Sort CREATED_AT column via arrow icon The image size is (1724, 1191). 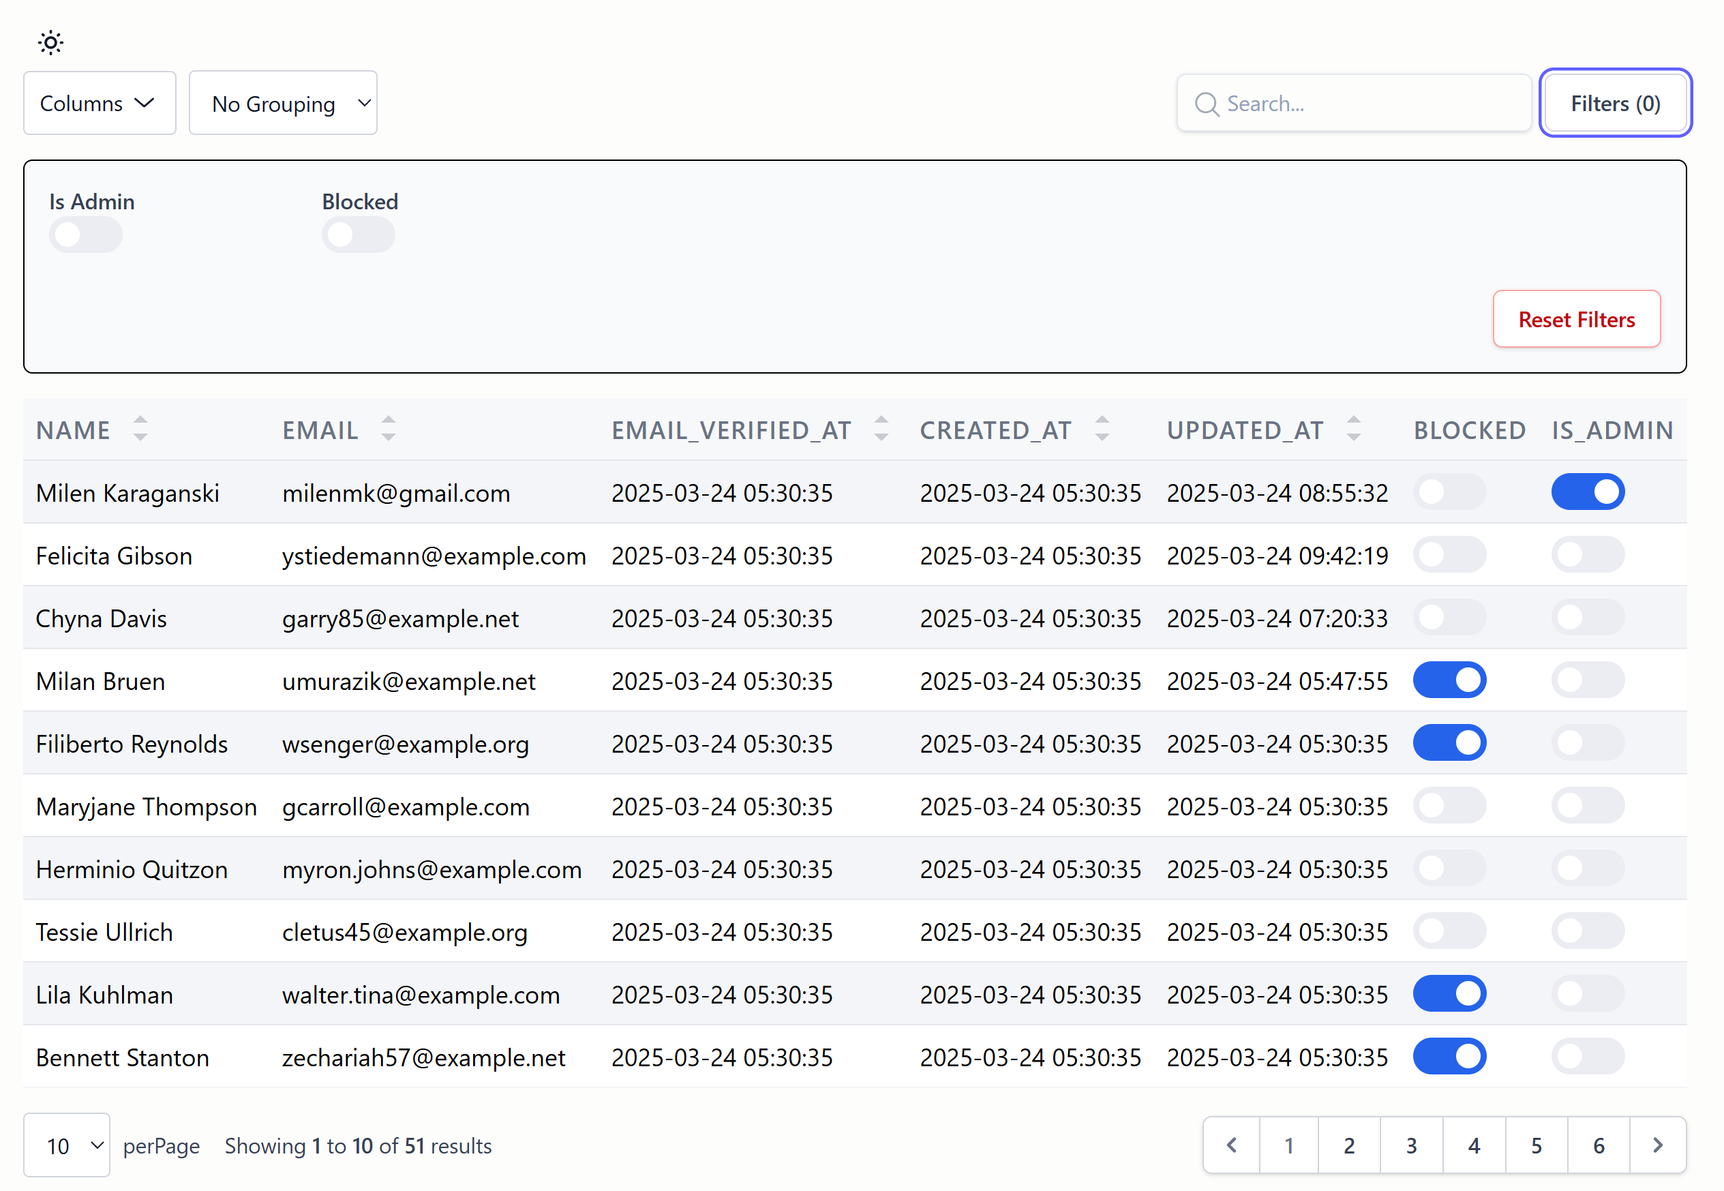pyautogui.click(x=1102, y=429)
